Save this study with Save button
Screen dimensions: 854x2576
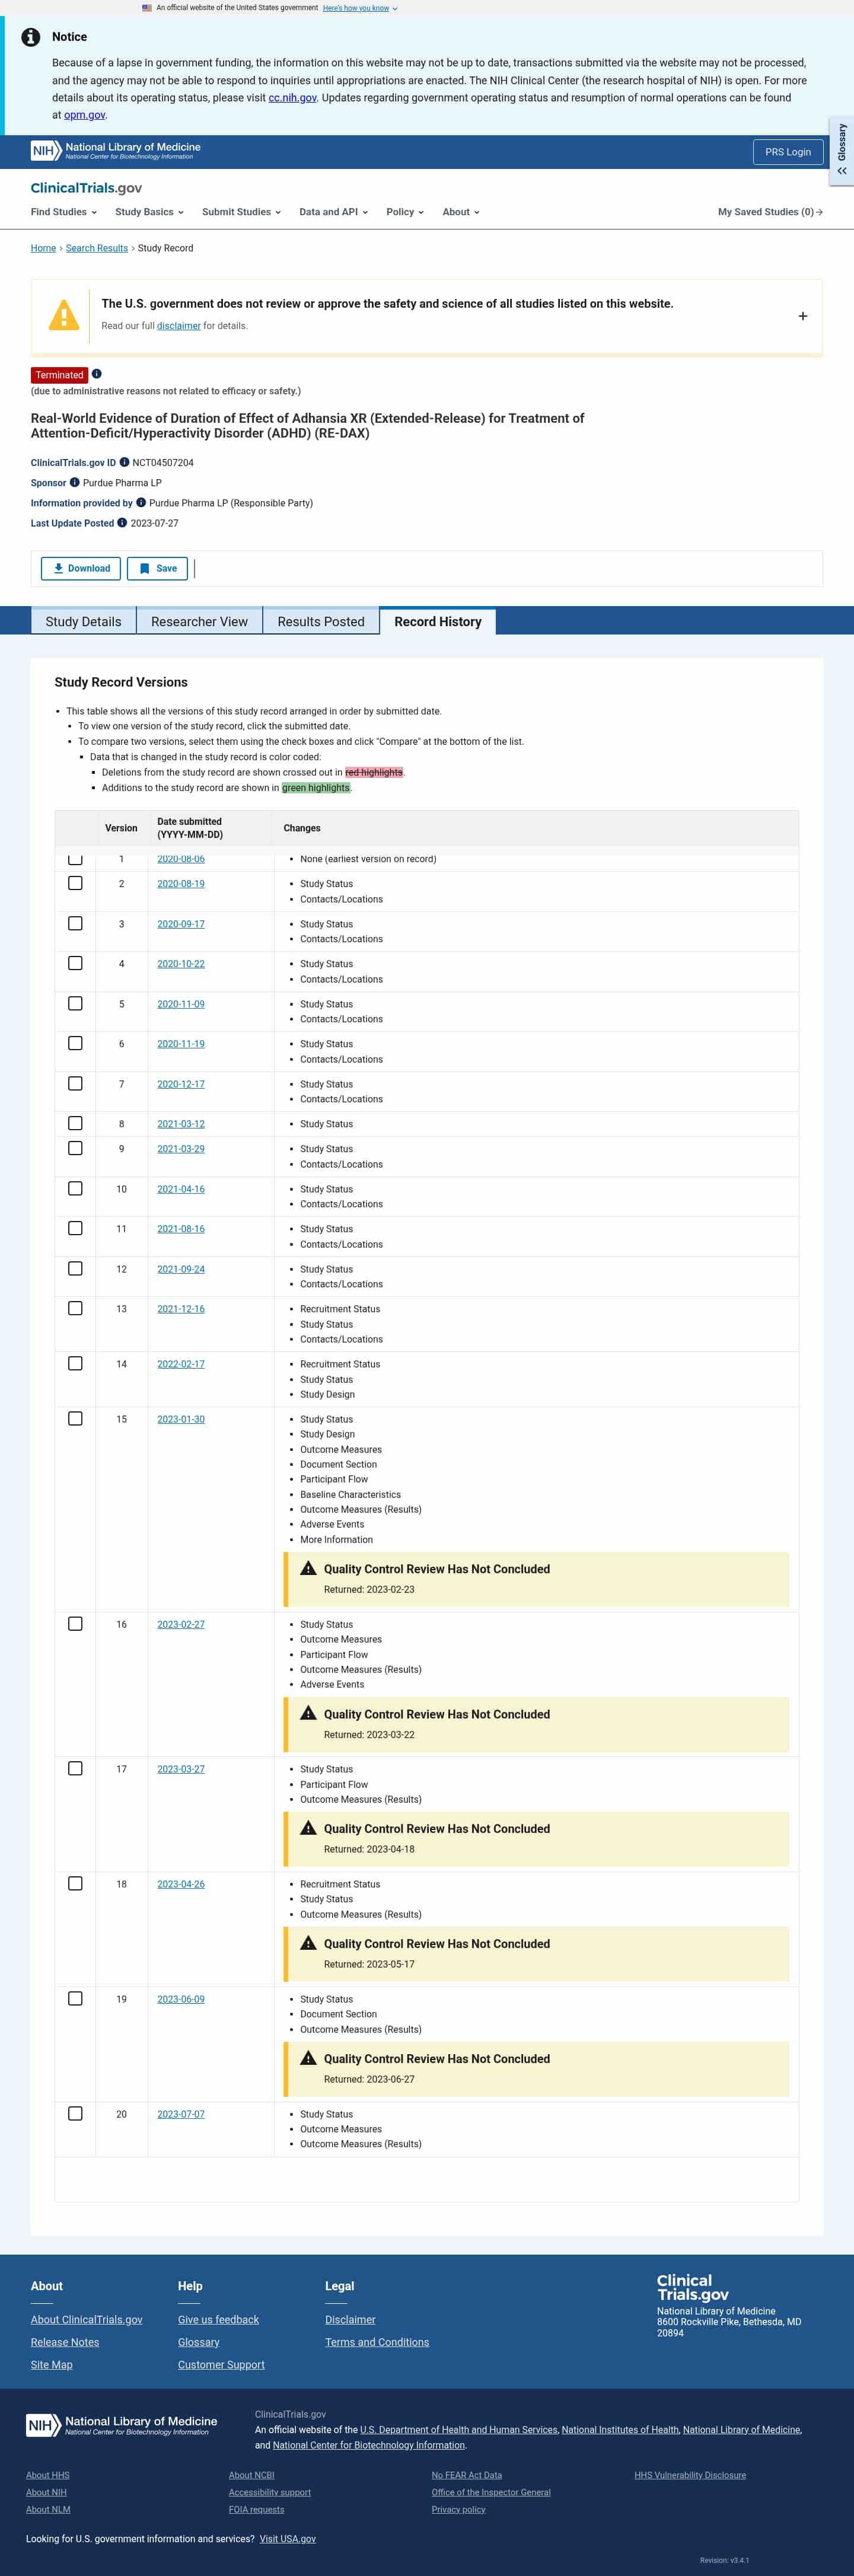[x=157, y=568]
